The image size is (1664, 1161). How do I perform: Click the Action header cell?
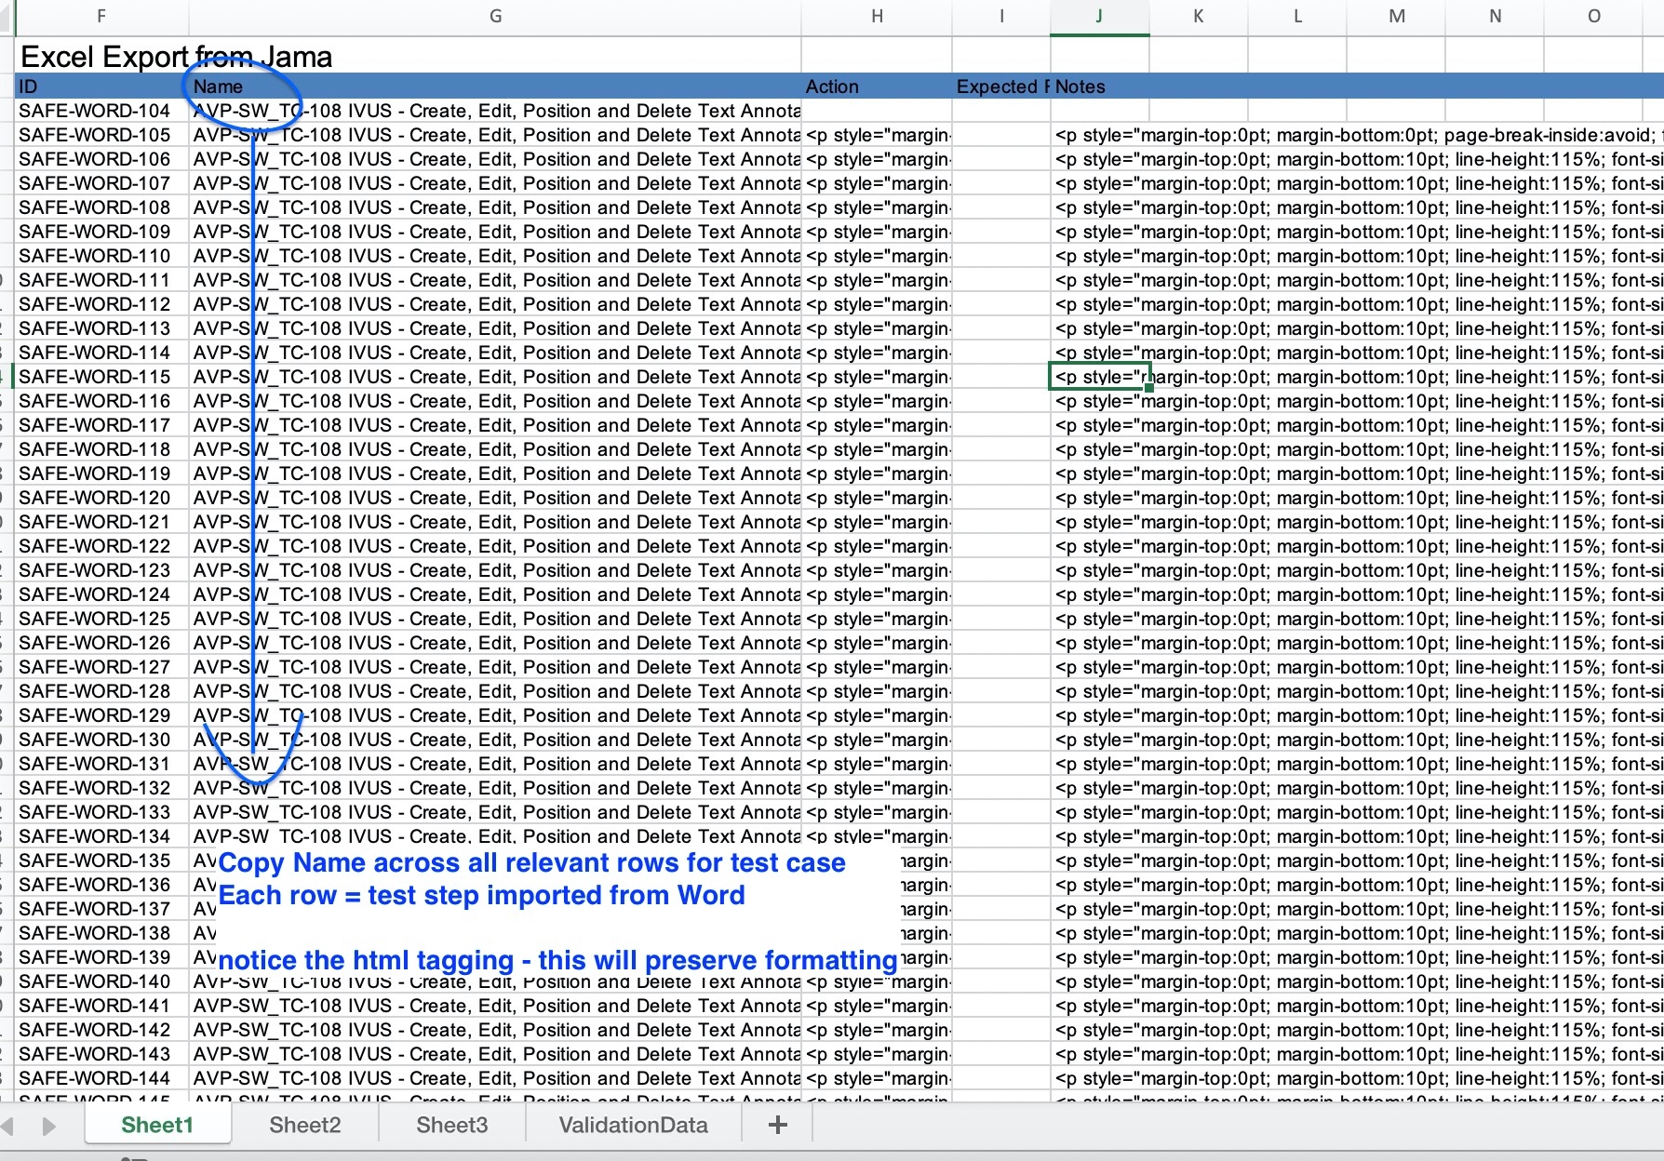click(x=877, y=87)
